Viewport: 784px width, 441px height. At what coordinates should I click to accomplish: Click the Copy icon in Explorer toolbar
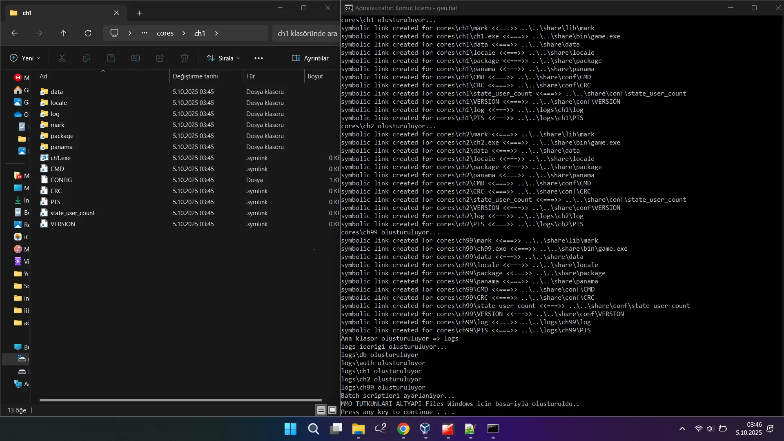86,58
